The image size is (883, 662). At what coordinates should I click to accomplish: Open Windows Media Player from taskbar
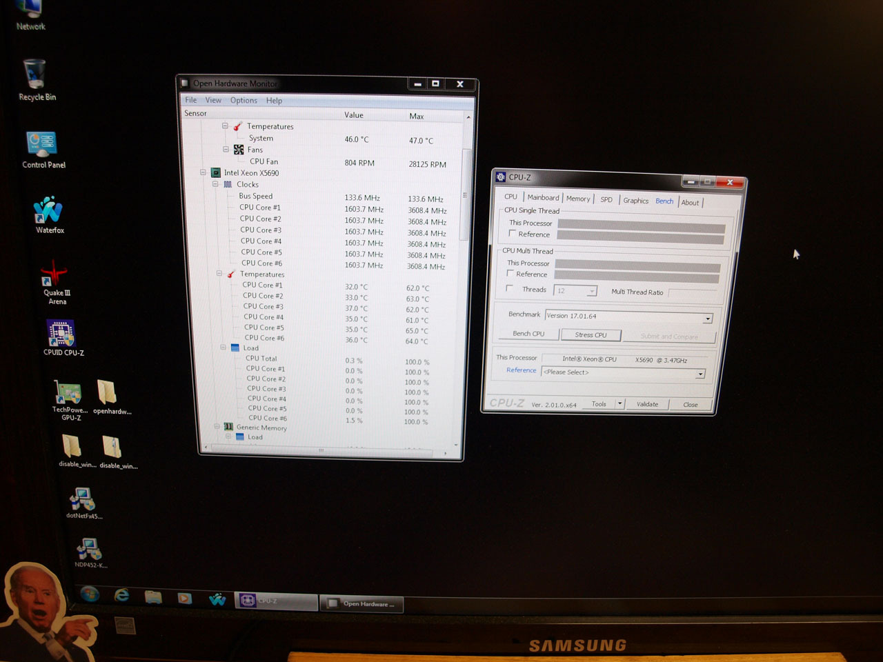point(184,598)
